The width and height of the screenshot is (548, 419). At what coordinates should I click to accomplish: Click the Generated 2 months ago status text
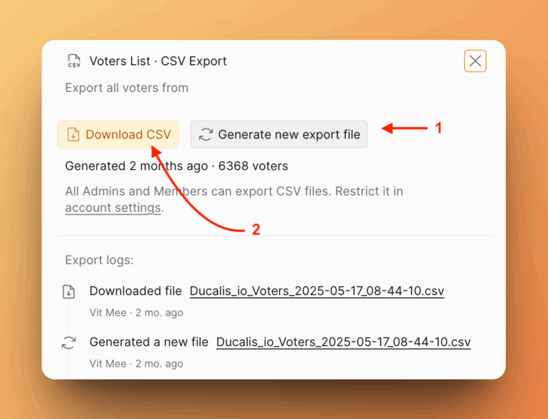(x=177, y=166)
